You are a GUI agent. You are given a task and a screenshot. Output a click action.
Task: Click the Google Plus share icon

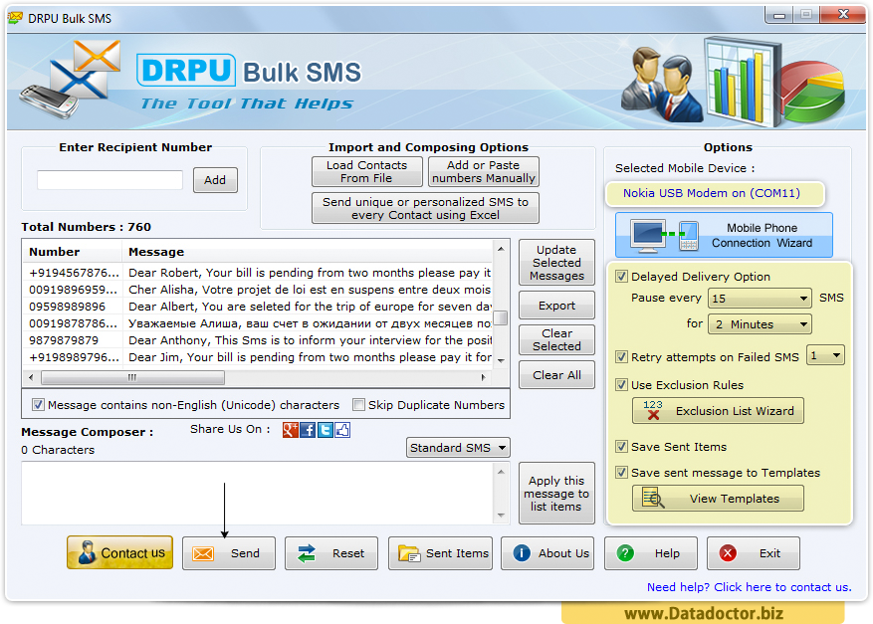291,430
